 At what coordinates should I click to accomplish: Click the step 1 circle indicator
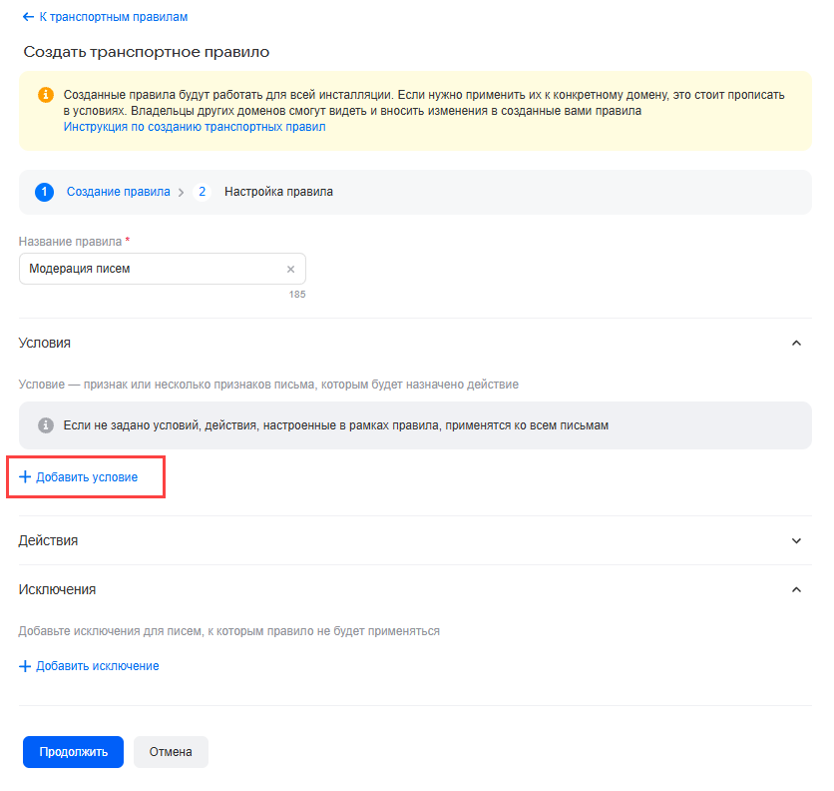tap(44, 192)
